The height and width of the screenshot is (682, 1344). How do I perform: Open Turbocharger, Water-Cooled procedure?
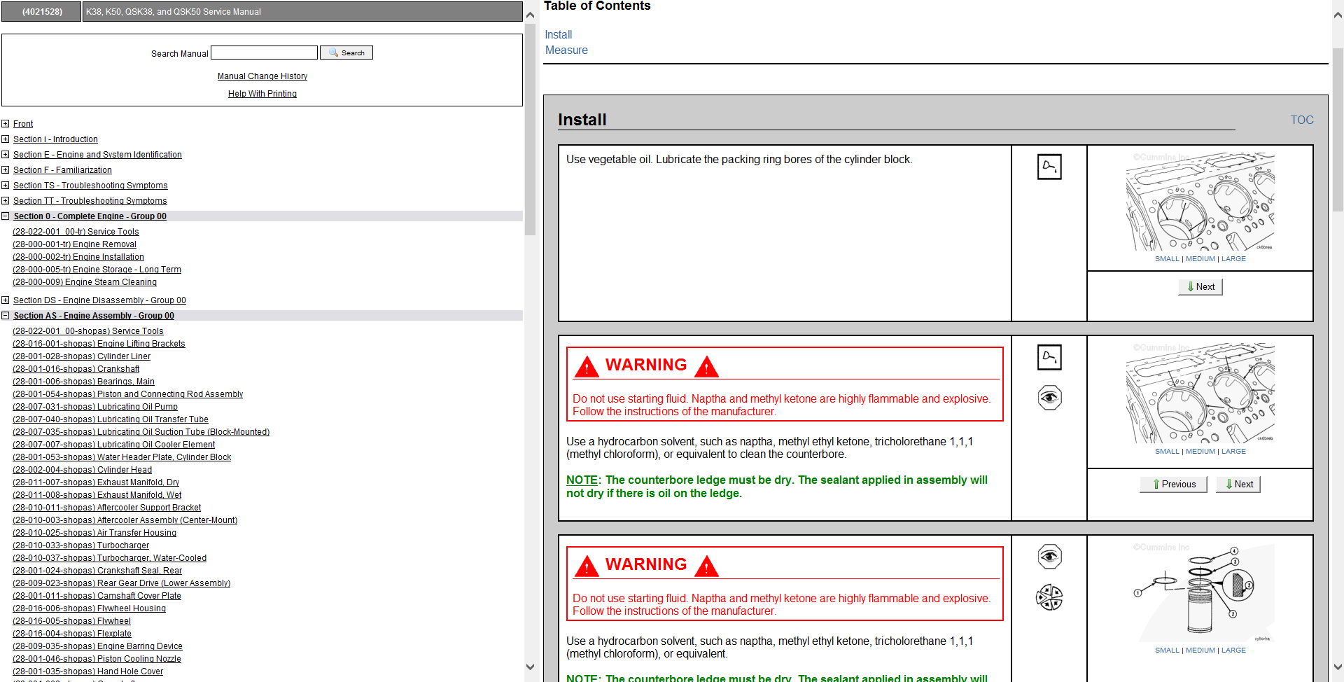pyautogui.click(x=109, y=558)
